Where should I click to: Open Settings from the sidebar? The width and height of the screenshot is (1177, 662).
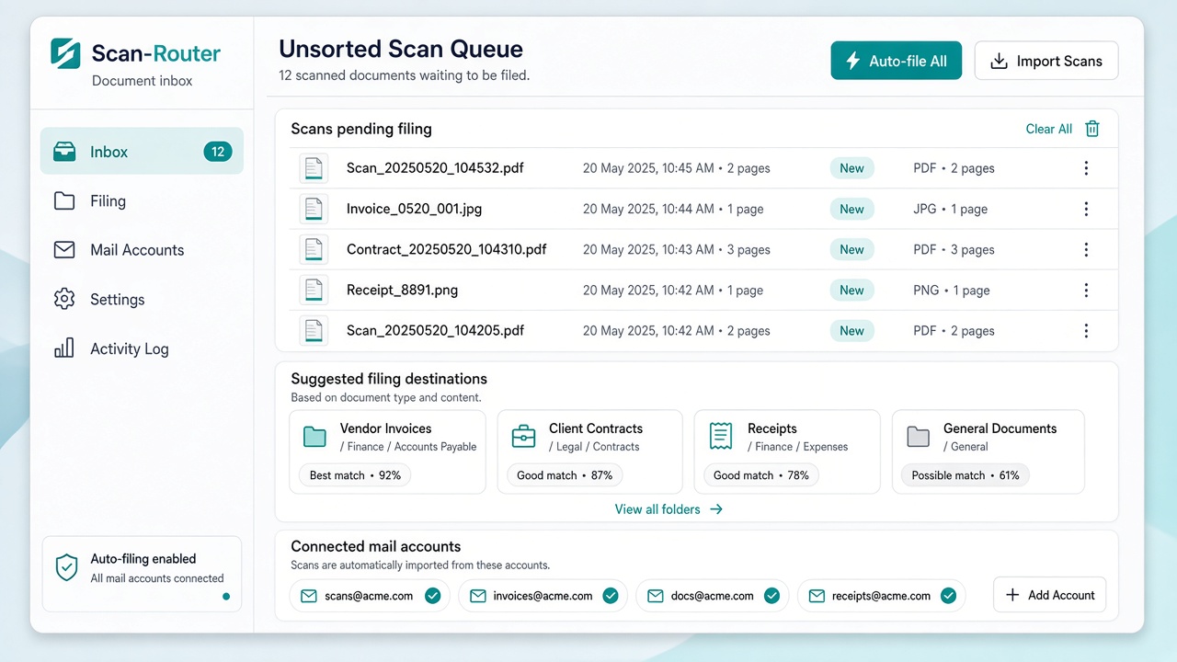(x=142, y=299)
